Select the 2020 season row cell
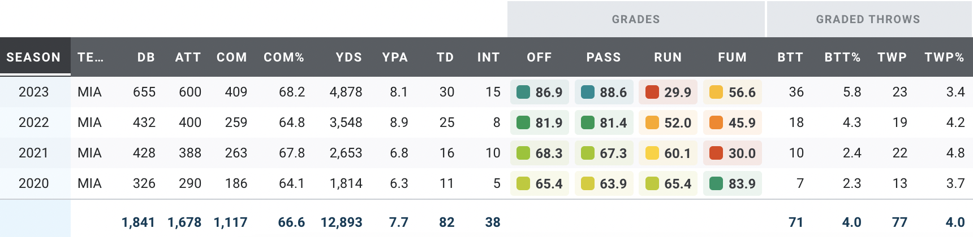973x237 pixels. 34,183
